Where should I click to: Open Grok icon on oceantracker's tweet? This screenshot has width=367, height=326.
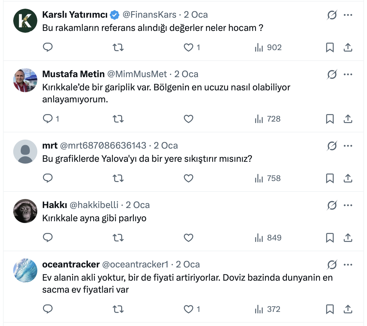click(332, 265)
